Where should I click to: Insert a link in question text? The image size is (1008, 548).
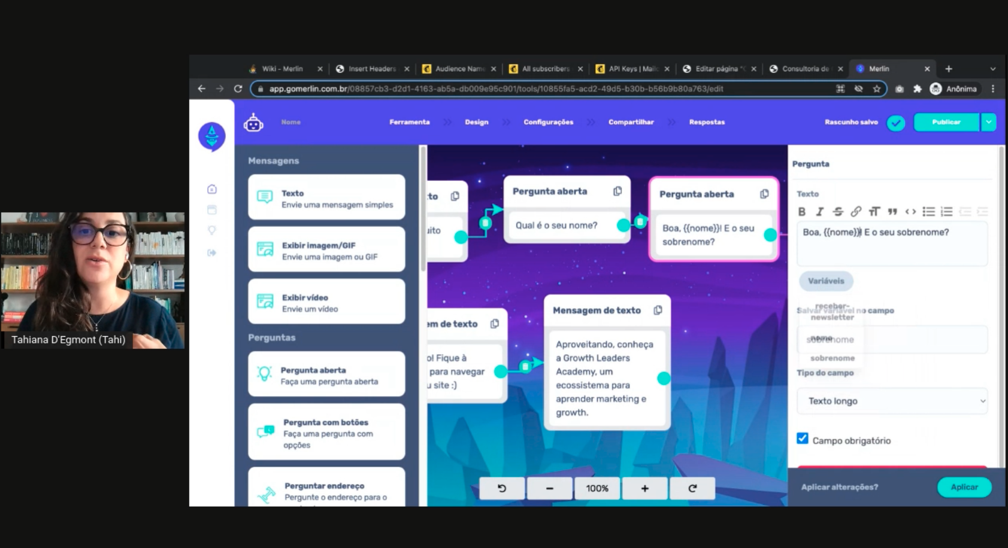[856, 211]
